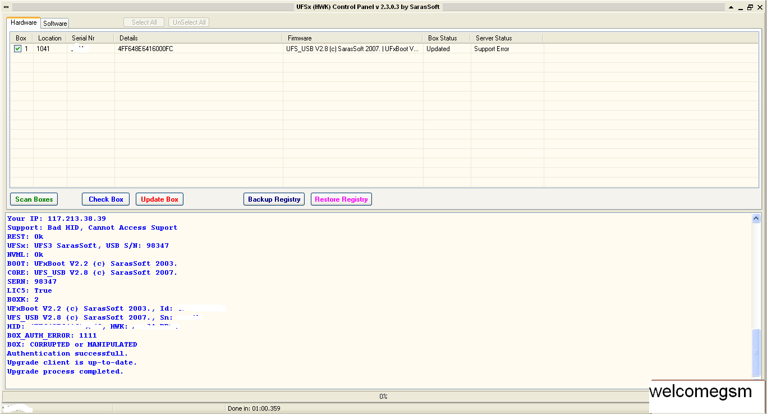Click log line 'NVML: Ok'
767x414 pixels.
click(25, 254)
